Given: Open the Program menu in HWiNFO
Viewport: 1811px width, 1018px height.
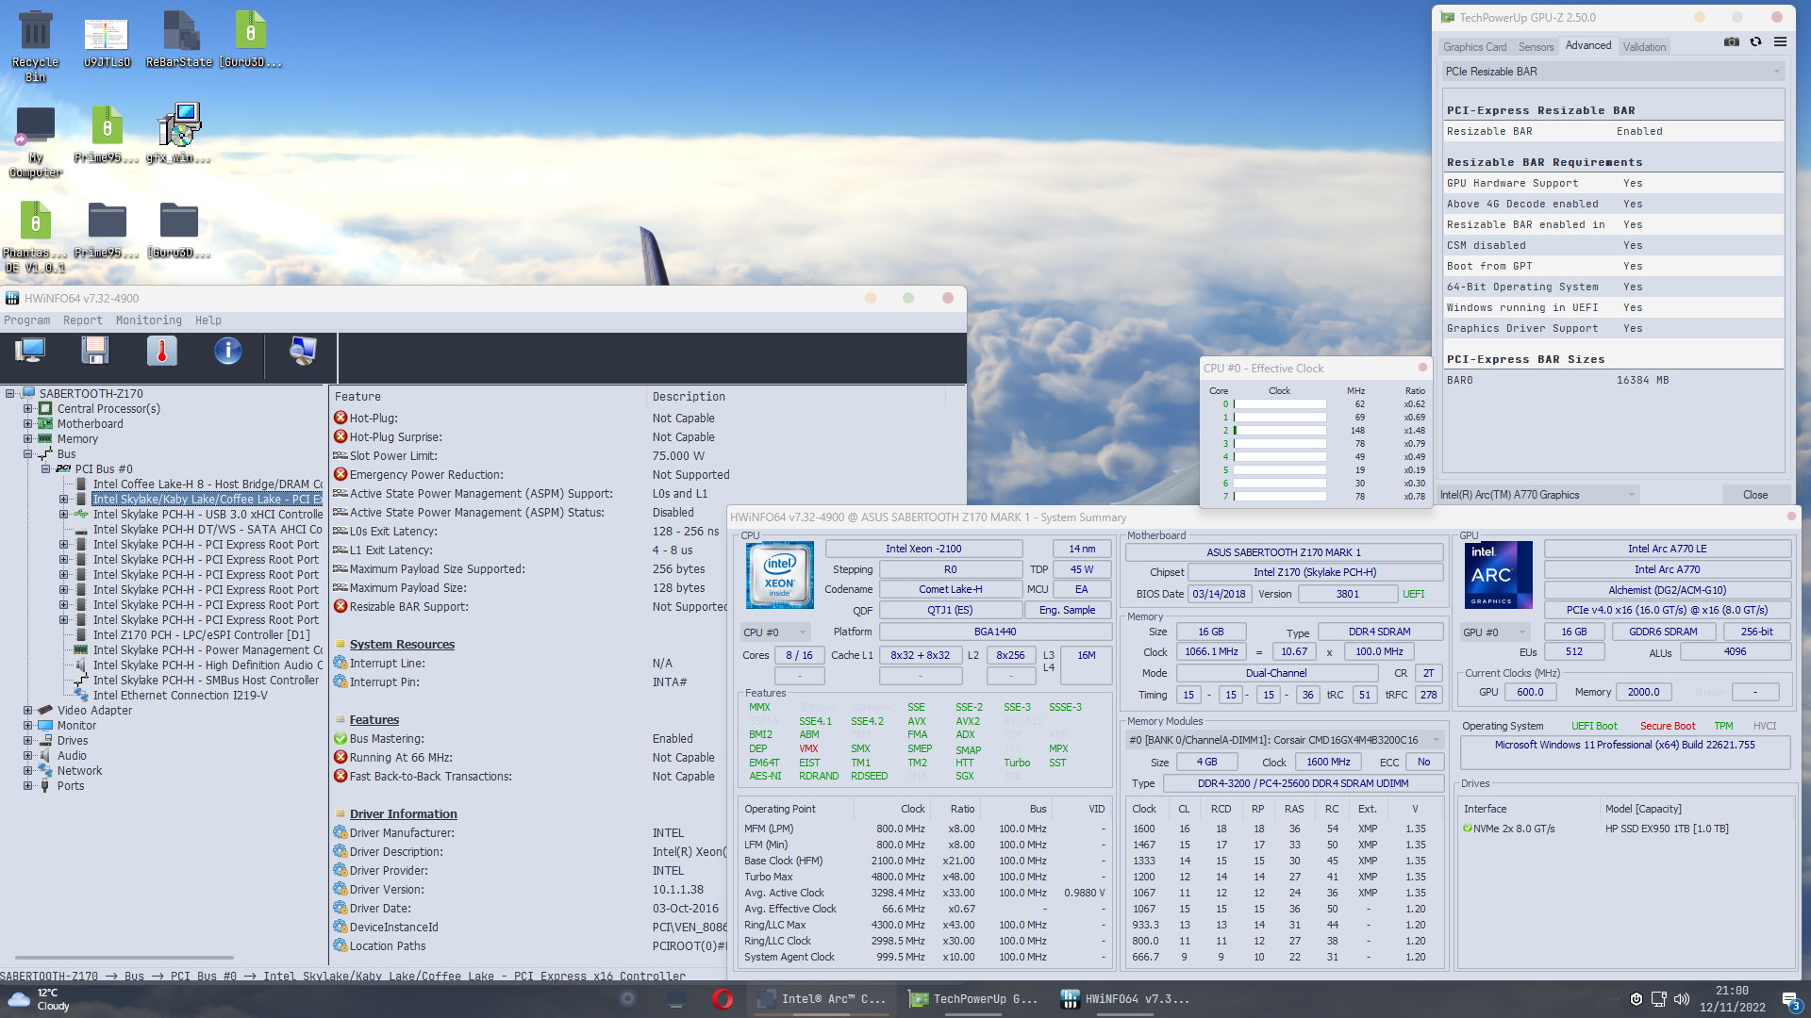Looking at the screenshot, I should (27, 320).
